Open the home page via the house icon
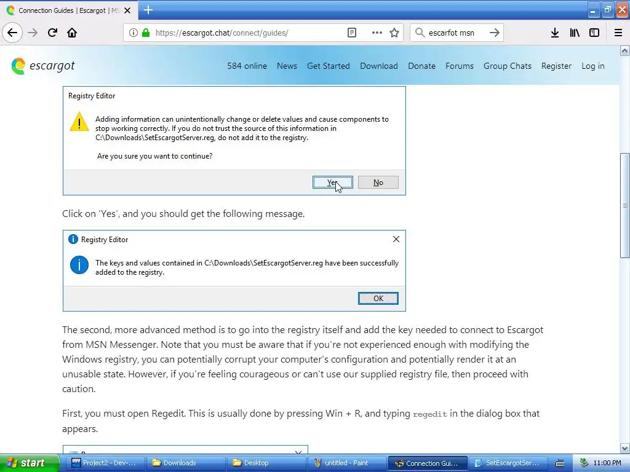 72,33
